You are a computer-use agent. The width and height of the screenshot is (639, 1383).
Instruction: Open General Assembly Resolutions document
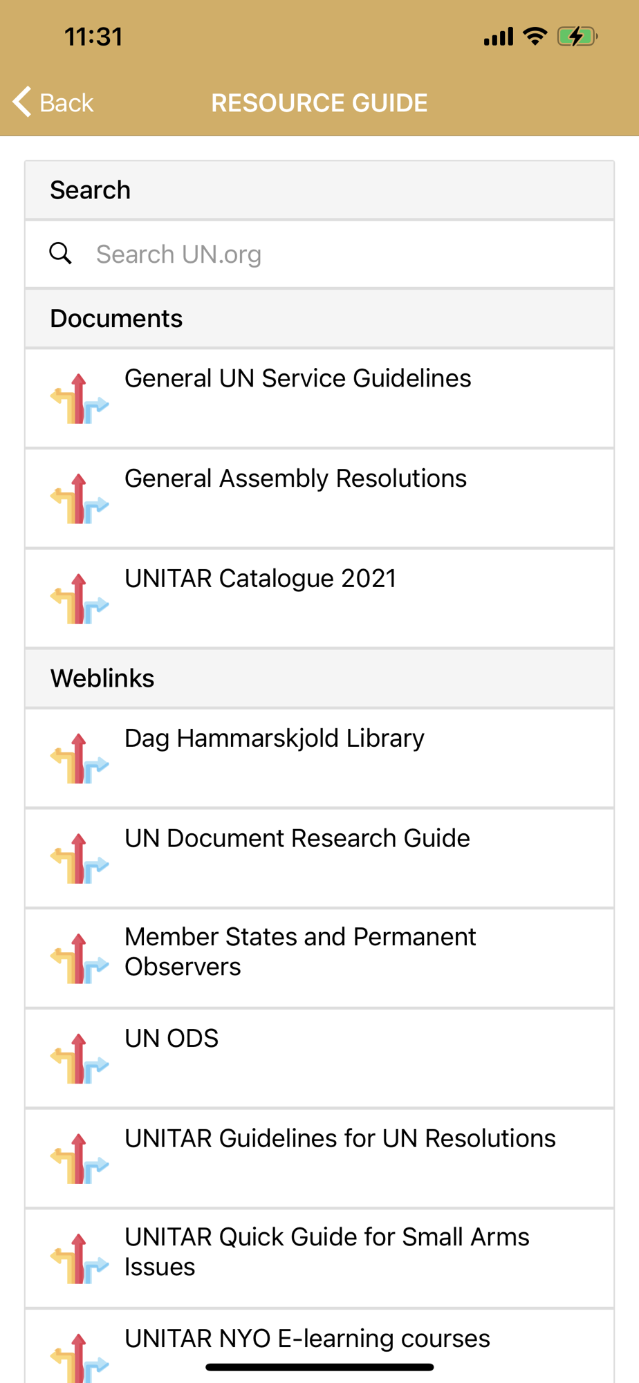tap(319, 499)
